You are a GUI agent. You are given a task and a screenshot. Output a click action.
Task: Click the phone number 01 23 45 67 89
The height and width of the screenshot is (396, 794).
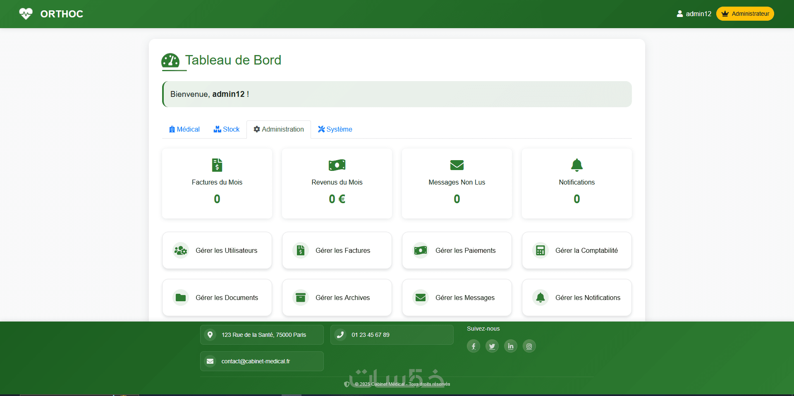point(371,335)
